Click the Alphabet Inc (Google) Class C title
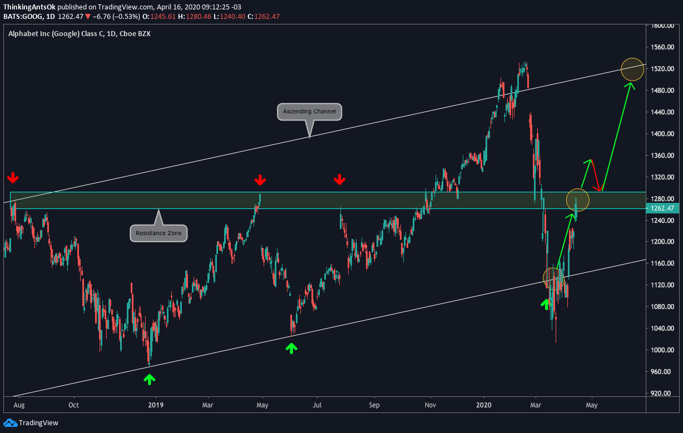 point(58,34)
